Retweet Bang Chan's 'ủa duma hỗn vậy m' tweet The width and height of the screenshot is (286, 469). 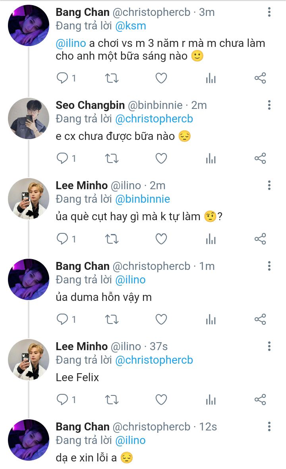112,320
